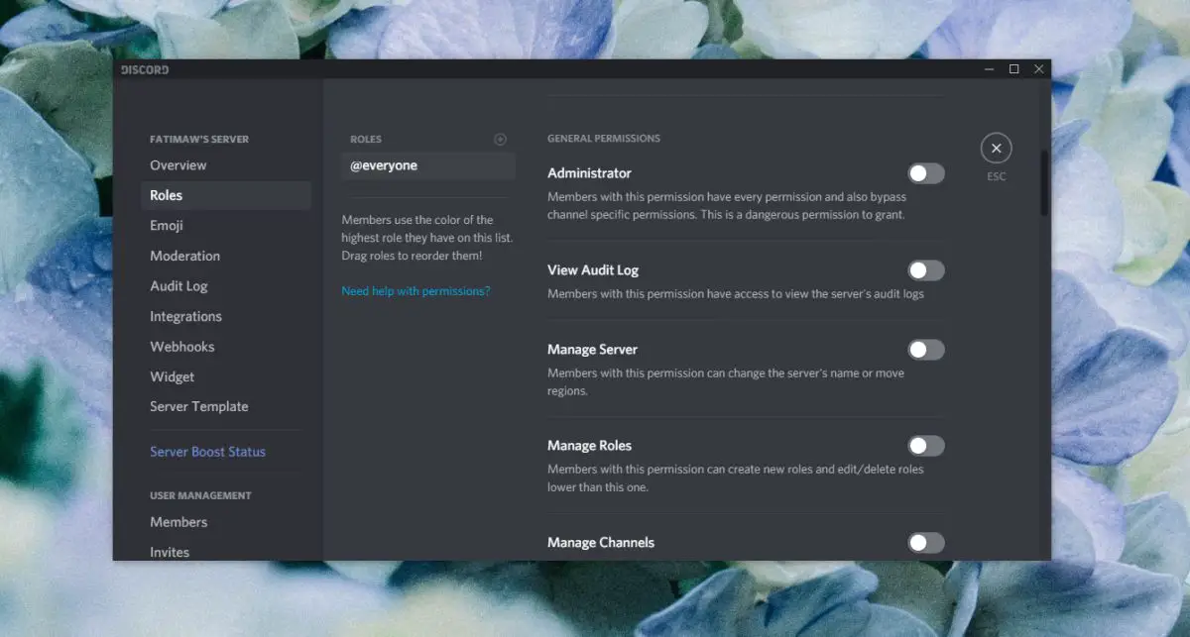Toggle the Manage Server permission
The image size is (1190, 637).
click(x=926, y=350)
